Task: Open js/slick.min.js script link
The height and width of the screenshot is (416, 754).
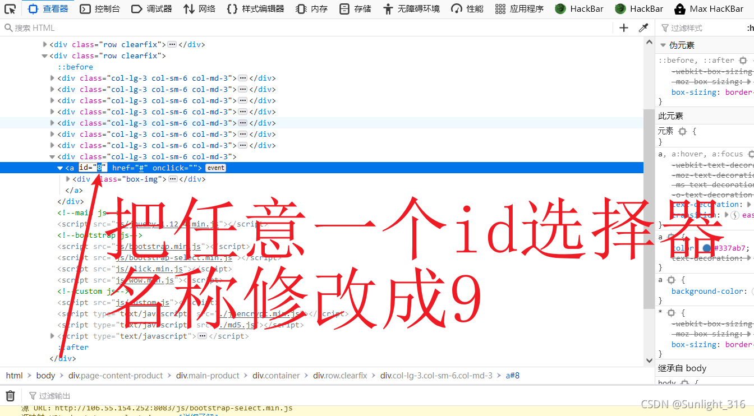Action: [x=150, y=269]
